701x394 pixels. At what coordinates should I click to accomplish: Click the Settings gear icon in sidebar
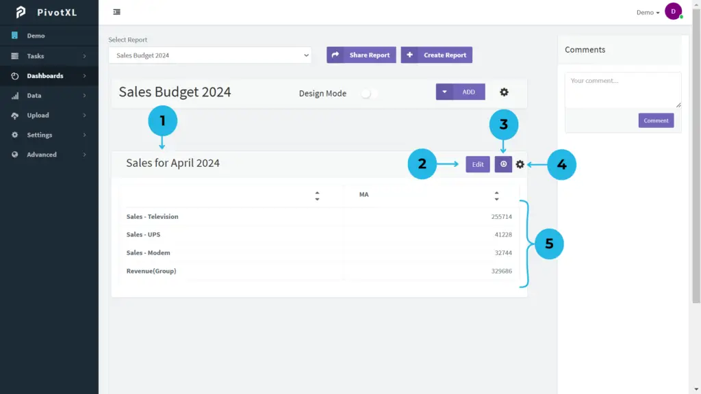tap(15, 135)
